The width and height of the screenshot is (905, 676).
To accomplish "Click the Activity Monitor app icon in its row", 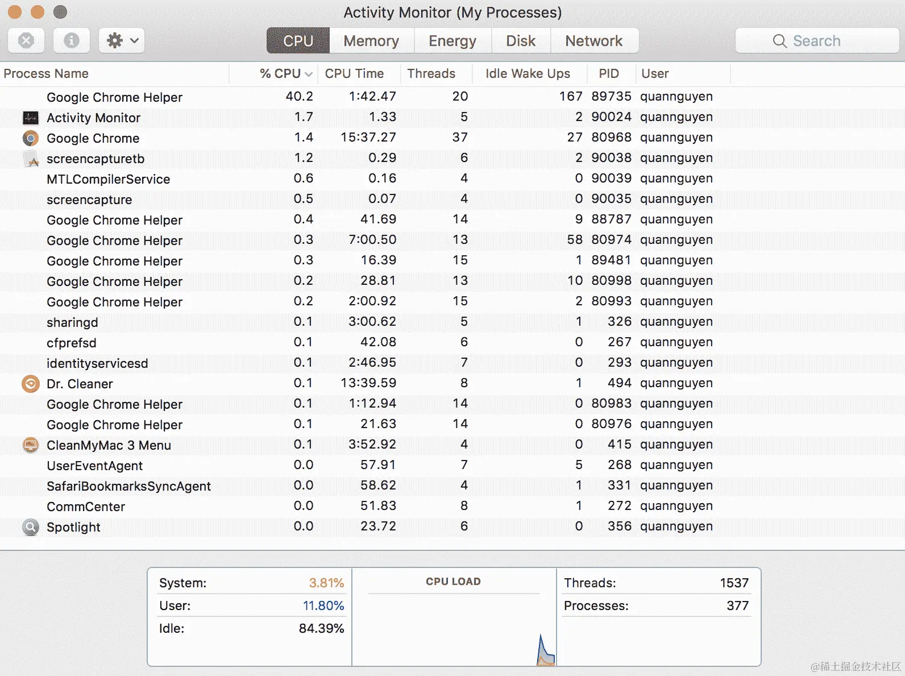I will pyautogui.click(x=31, y=118).
